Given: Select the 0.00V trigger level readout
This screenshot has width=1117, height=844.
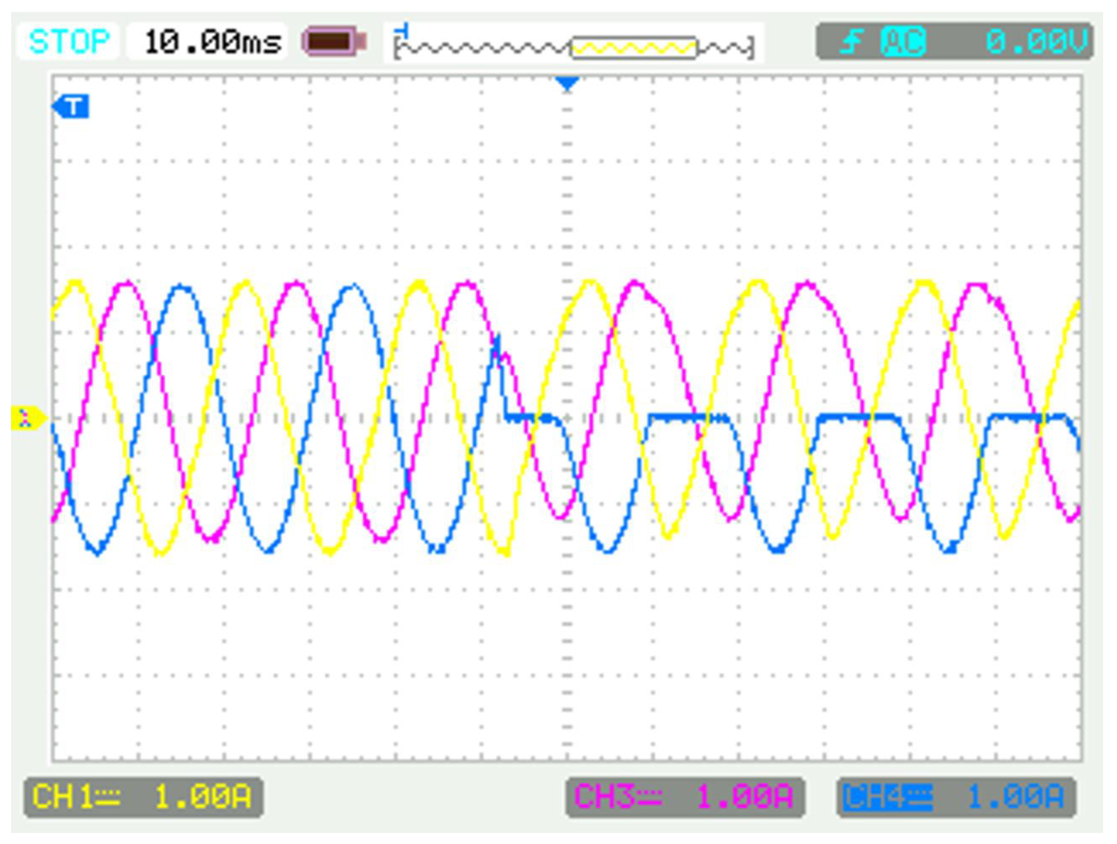Looking at the screenshot, I should 1036,41.
